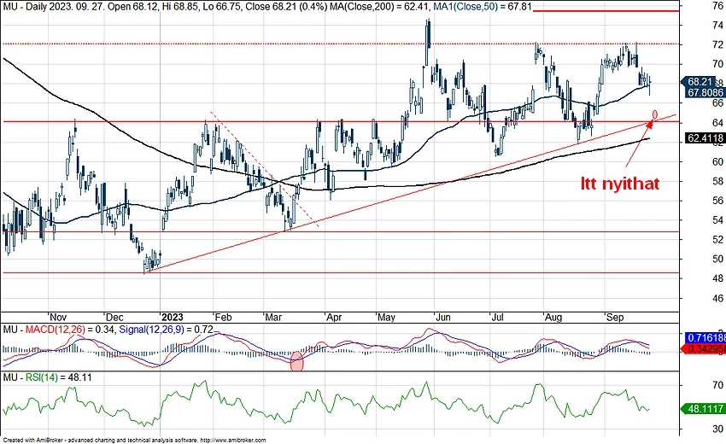Click the Nov label on time axis
726x444 pixels.
pyautogui.click(x=58, y=318)
